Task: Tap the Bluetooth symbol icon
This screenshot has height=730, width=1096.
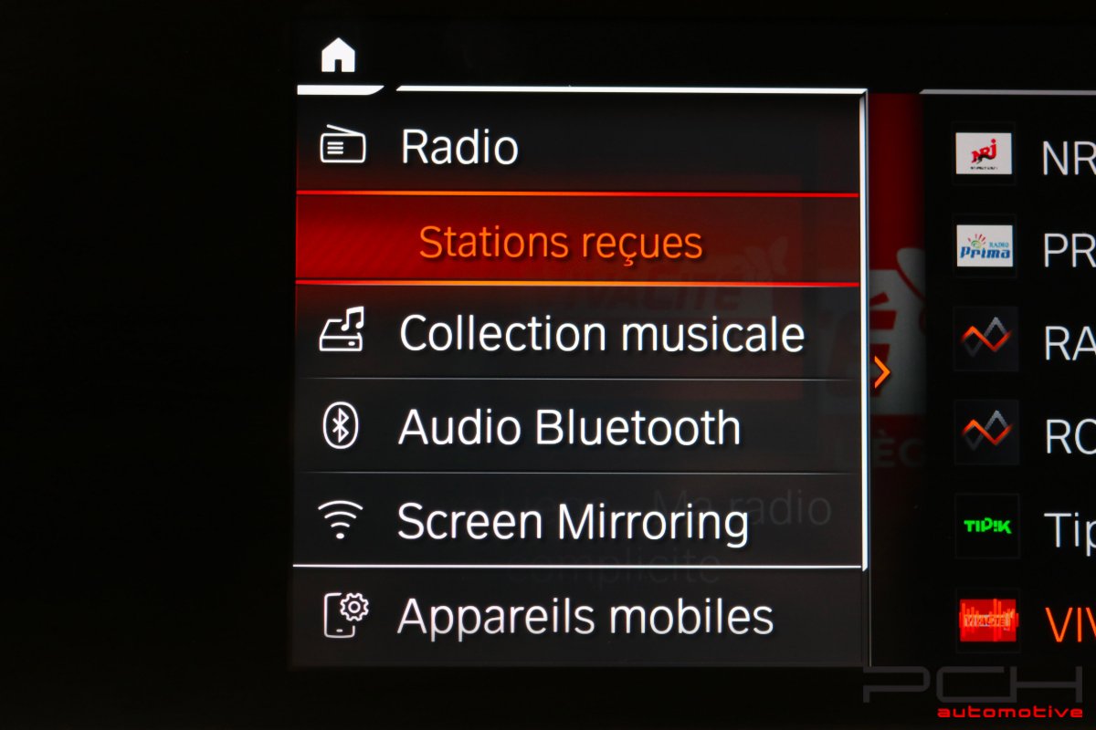Action: pos(341,426)
